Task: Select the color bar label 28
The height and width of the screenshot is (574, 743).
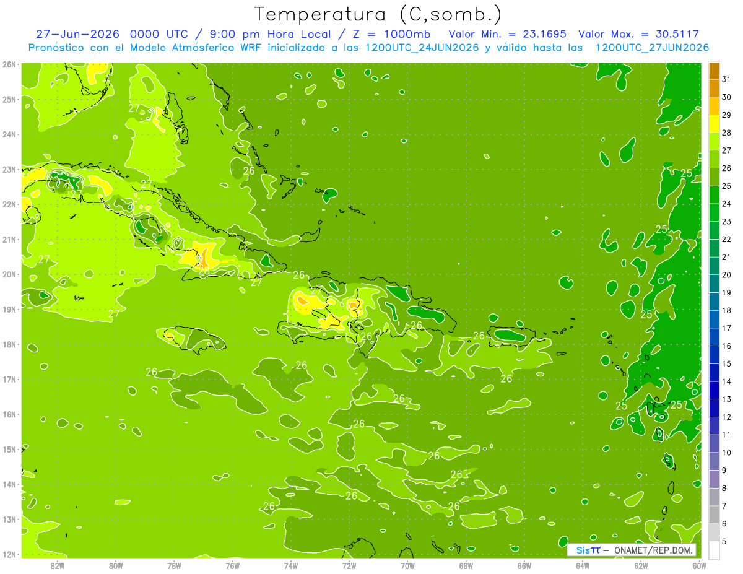Action: (x=727, y=133)
